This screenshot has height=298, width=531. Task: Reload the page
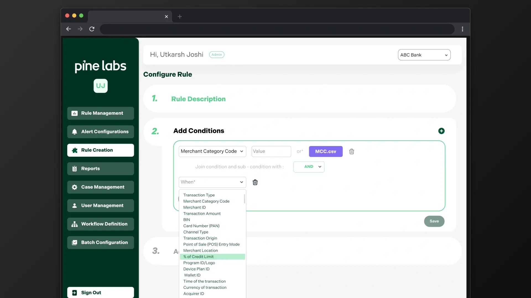click(92, 29)
